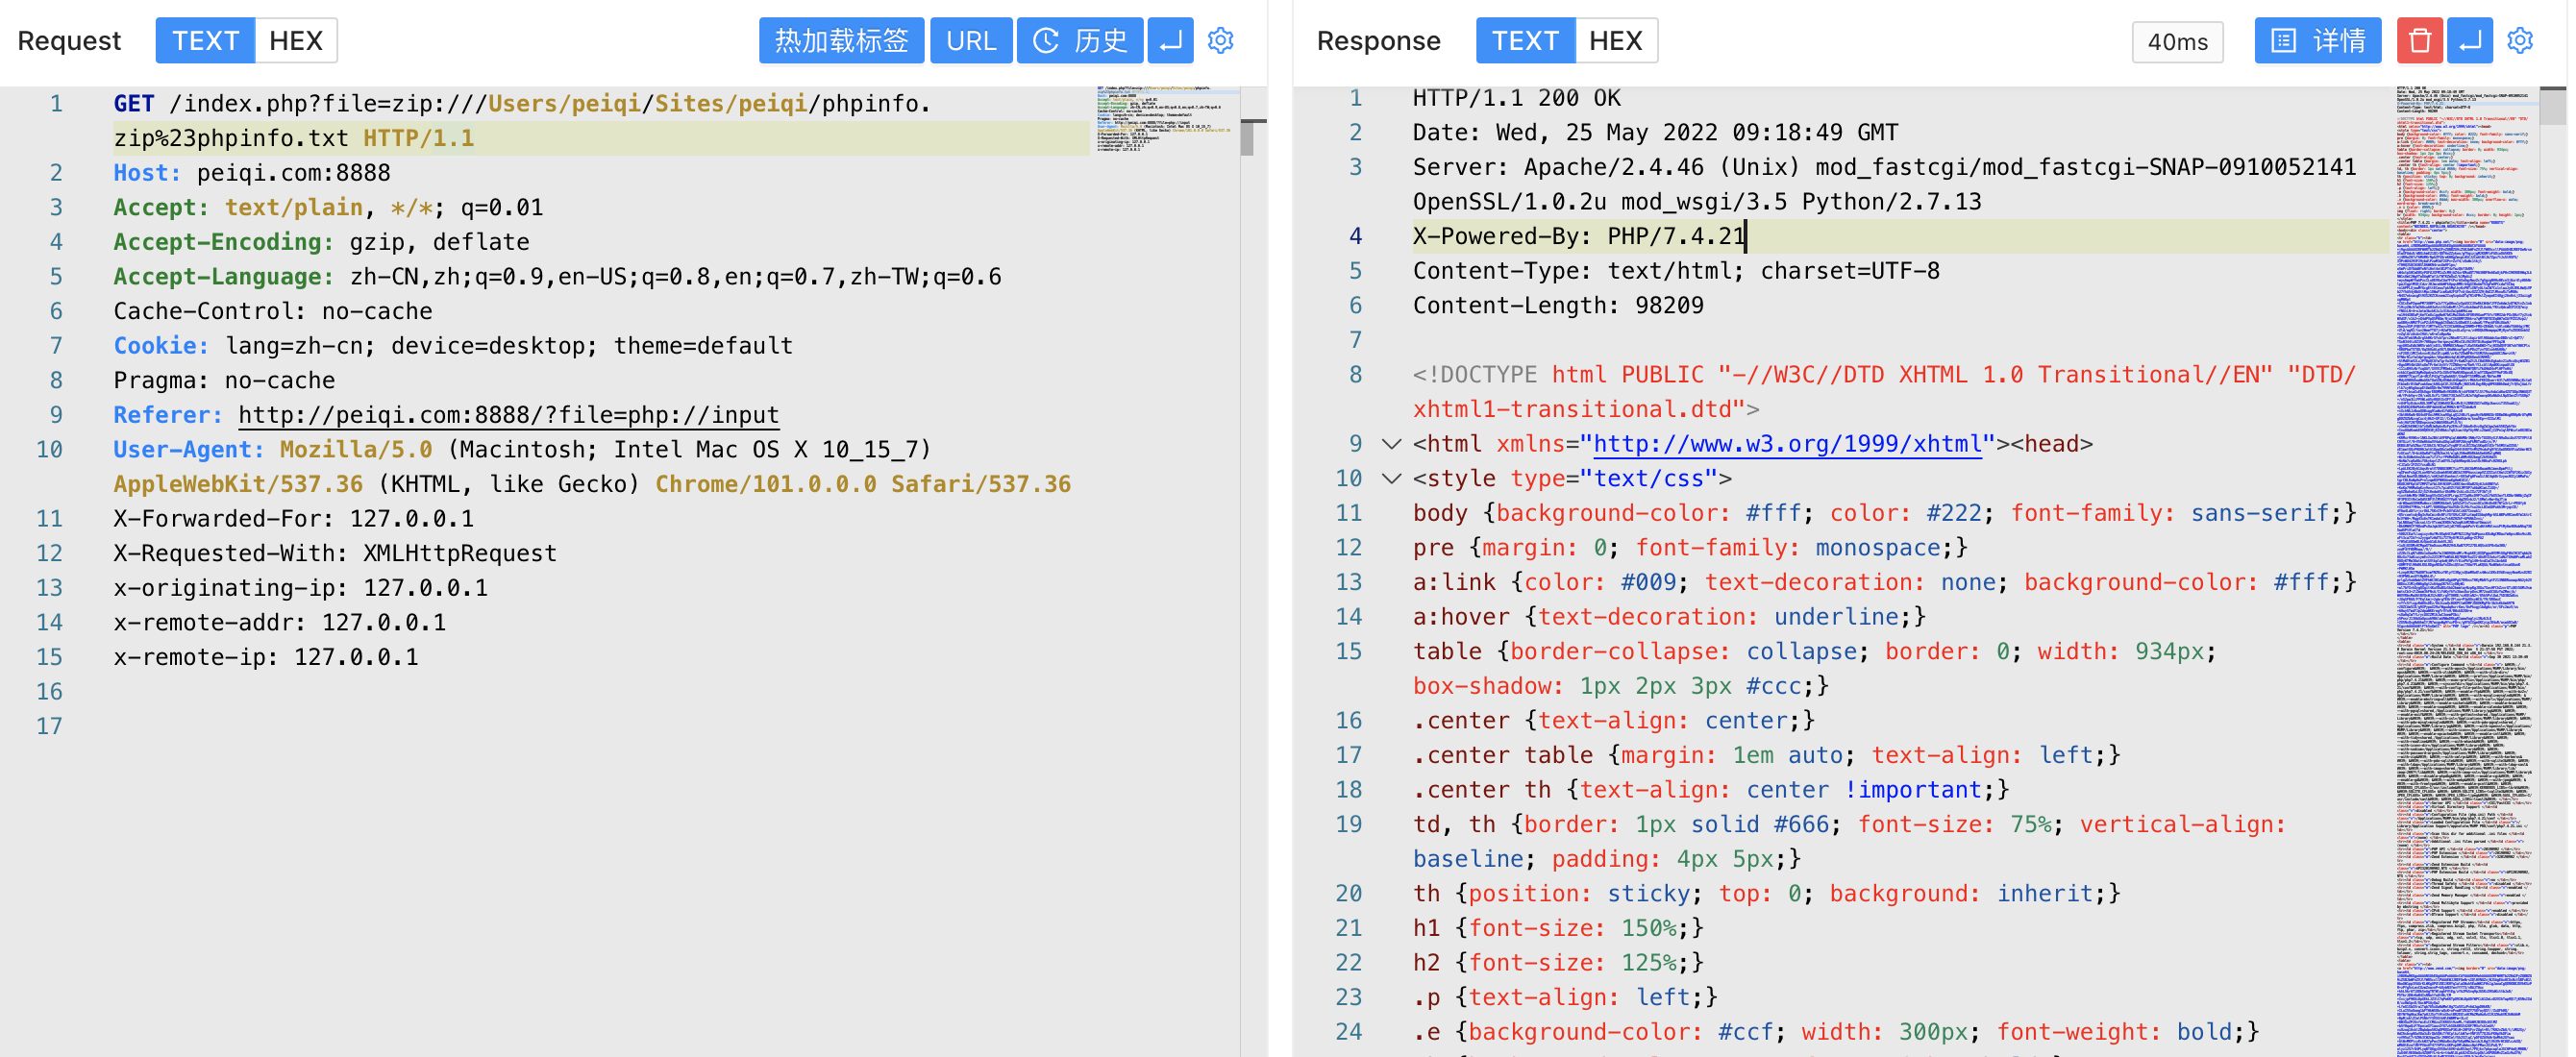
Task: Click the Response panel title label
Action: click(x=1378, y=41)
